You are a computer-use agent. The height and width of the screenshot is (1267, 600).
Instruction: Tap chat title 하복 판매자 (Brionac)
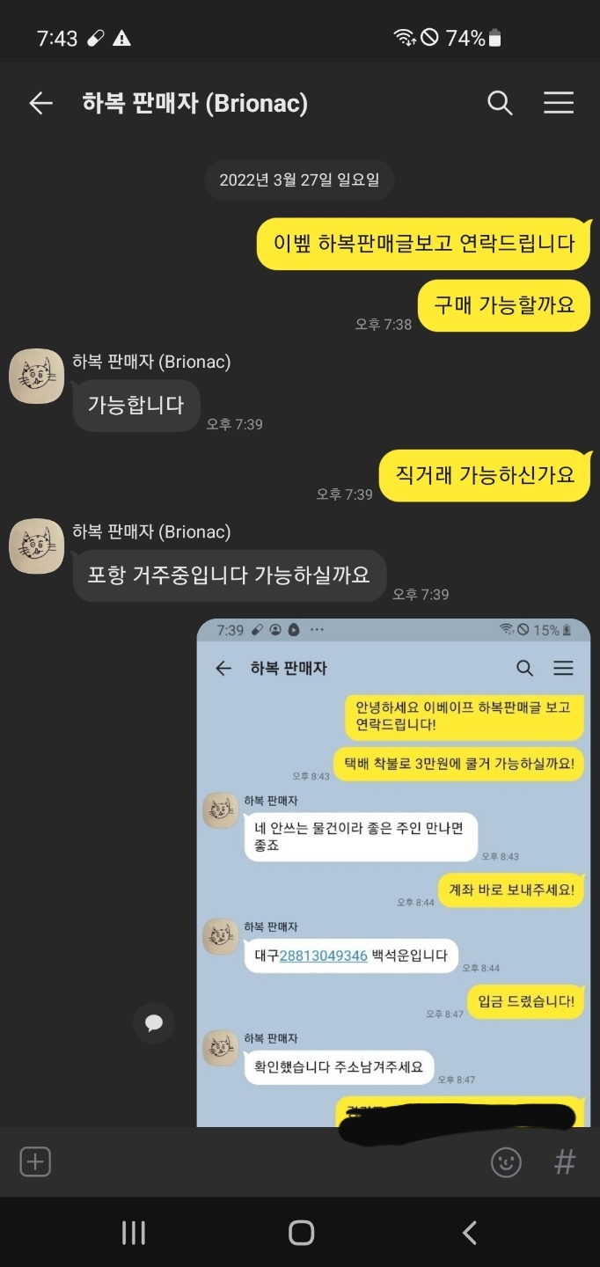pos(194,104)
